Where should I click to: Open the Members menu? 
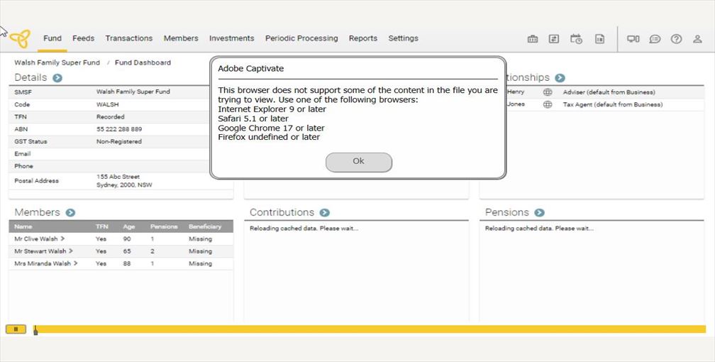(181, 38)
